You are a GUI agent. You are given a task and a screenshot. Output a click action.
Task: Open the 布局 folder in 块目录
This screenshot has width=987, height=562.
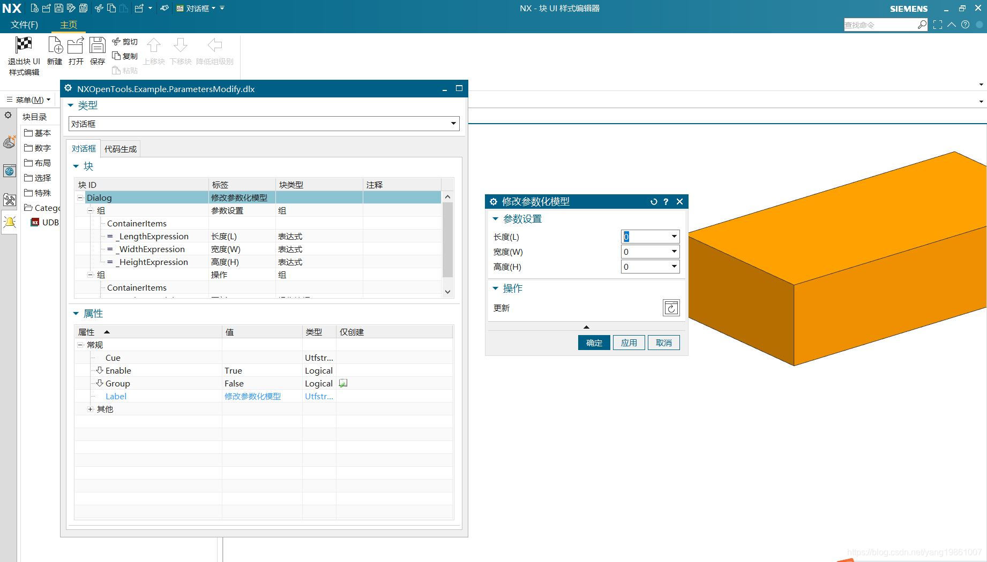click(38, 163)
